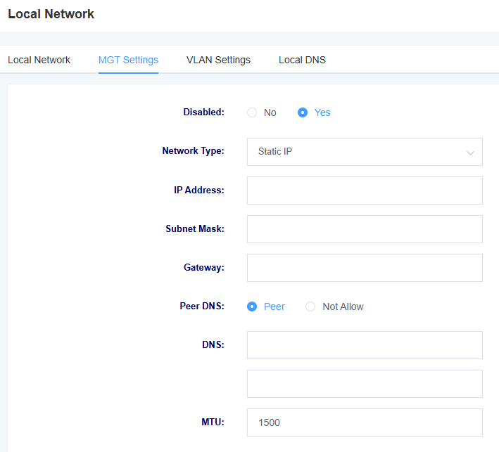Go to the VLAN Settings tab
This screenshot has width=499, height=452.
pyautogui.click(x=218, y=60)
